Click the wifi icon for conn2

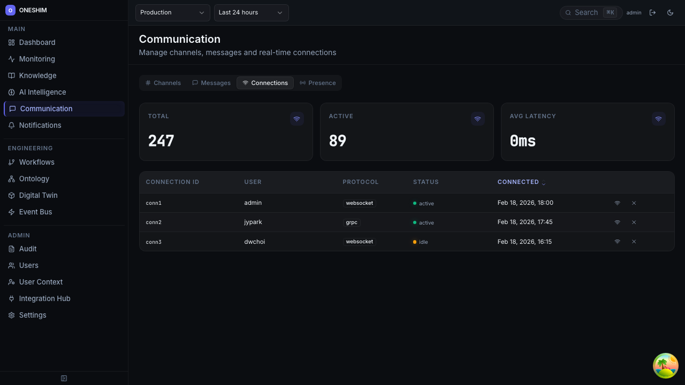[x=617, y=222]
